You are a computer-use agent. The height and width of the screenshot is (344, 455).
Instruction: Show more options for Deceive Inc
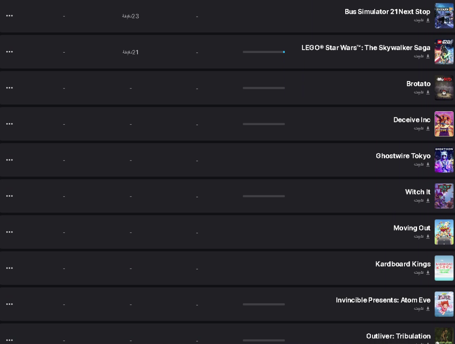click(9, 124)
